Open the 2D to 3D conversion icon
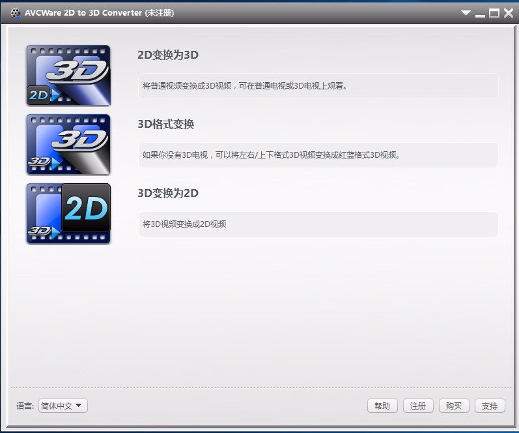 [68, 75]
